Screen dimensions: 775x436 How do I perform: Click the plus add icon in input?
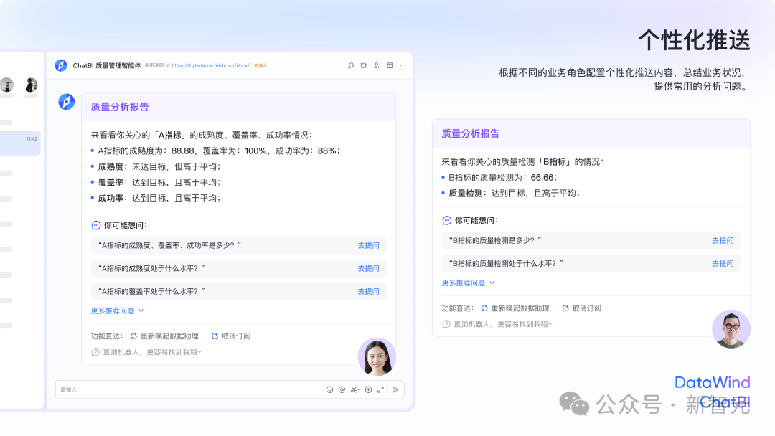(x=368, y=389)
